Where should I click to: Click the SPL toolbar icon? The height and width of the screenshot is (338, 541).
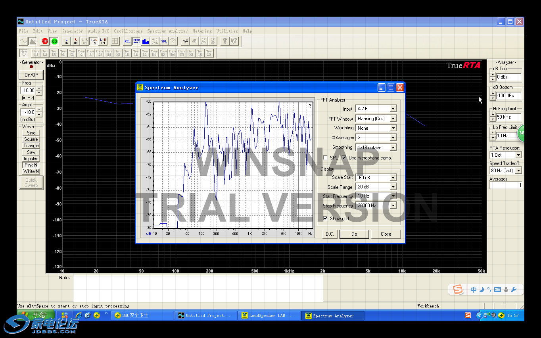(x=164, y=41)
